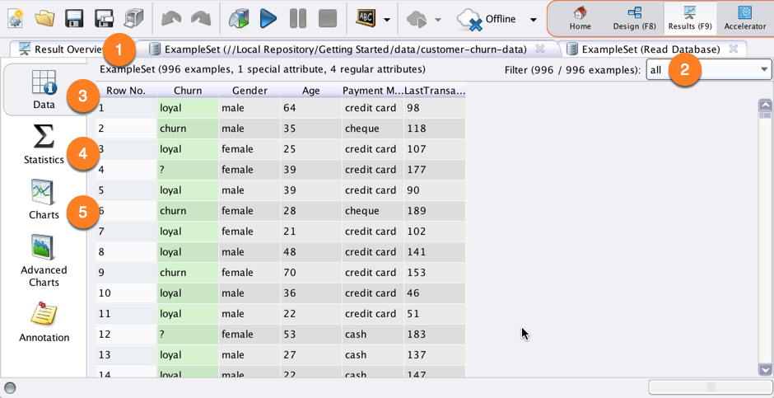Select the churn cell in row 2
Image resolution: width=774 pixels, height=398 pixels.
coord(188,129)
